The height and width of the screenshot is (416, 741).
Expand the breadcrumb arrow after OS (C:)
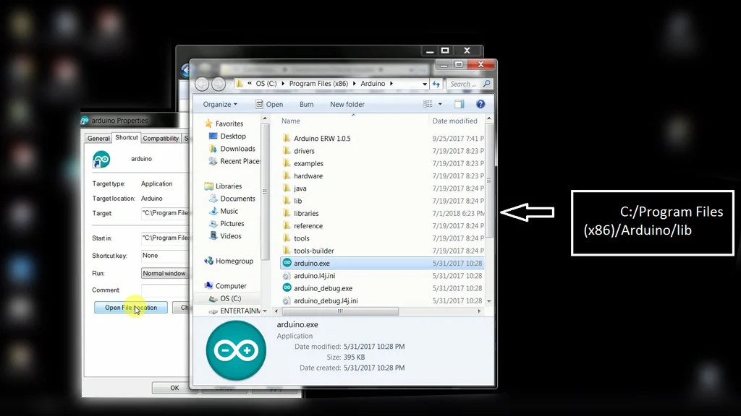(283, 84)
